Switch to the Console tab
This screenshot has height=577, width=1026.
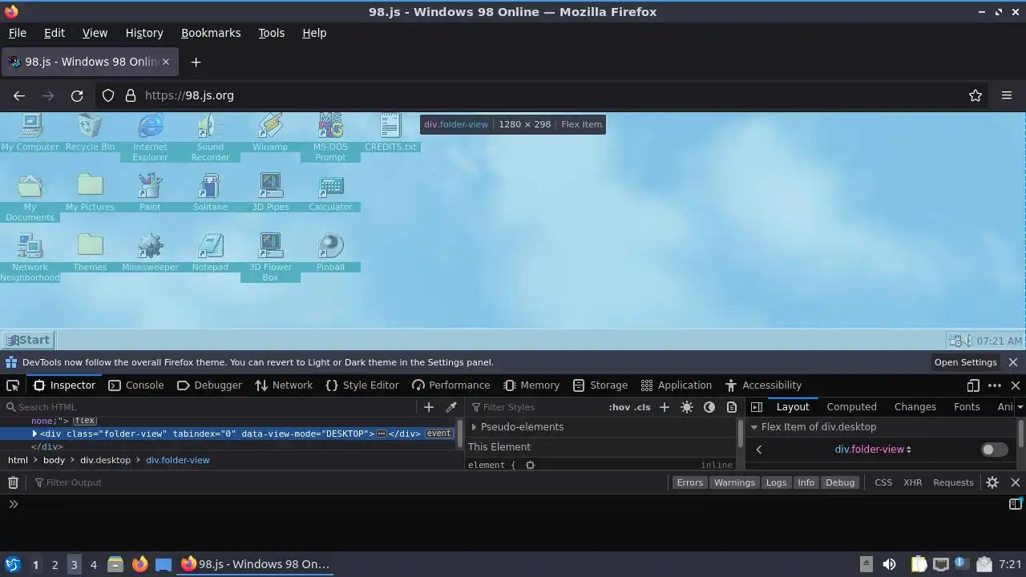135,385
